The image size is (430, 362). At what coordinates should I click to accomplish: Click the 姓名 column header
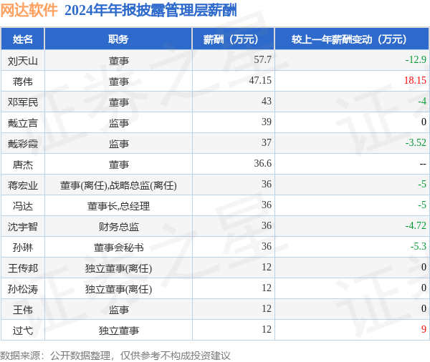click(22, 39)
